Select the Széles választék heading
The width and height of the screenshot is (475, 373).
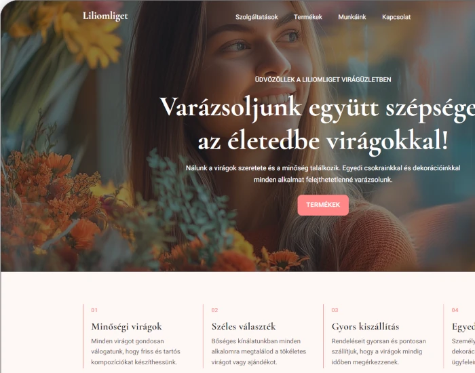click(244, 327)
